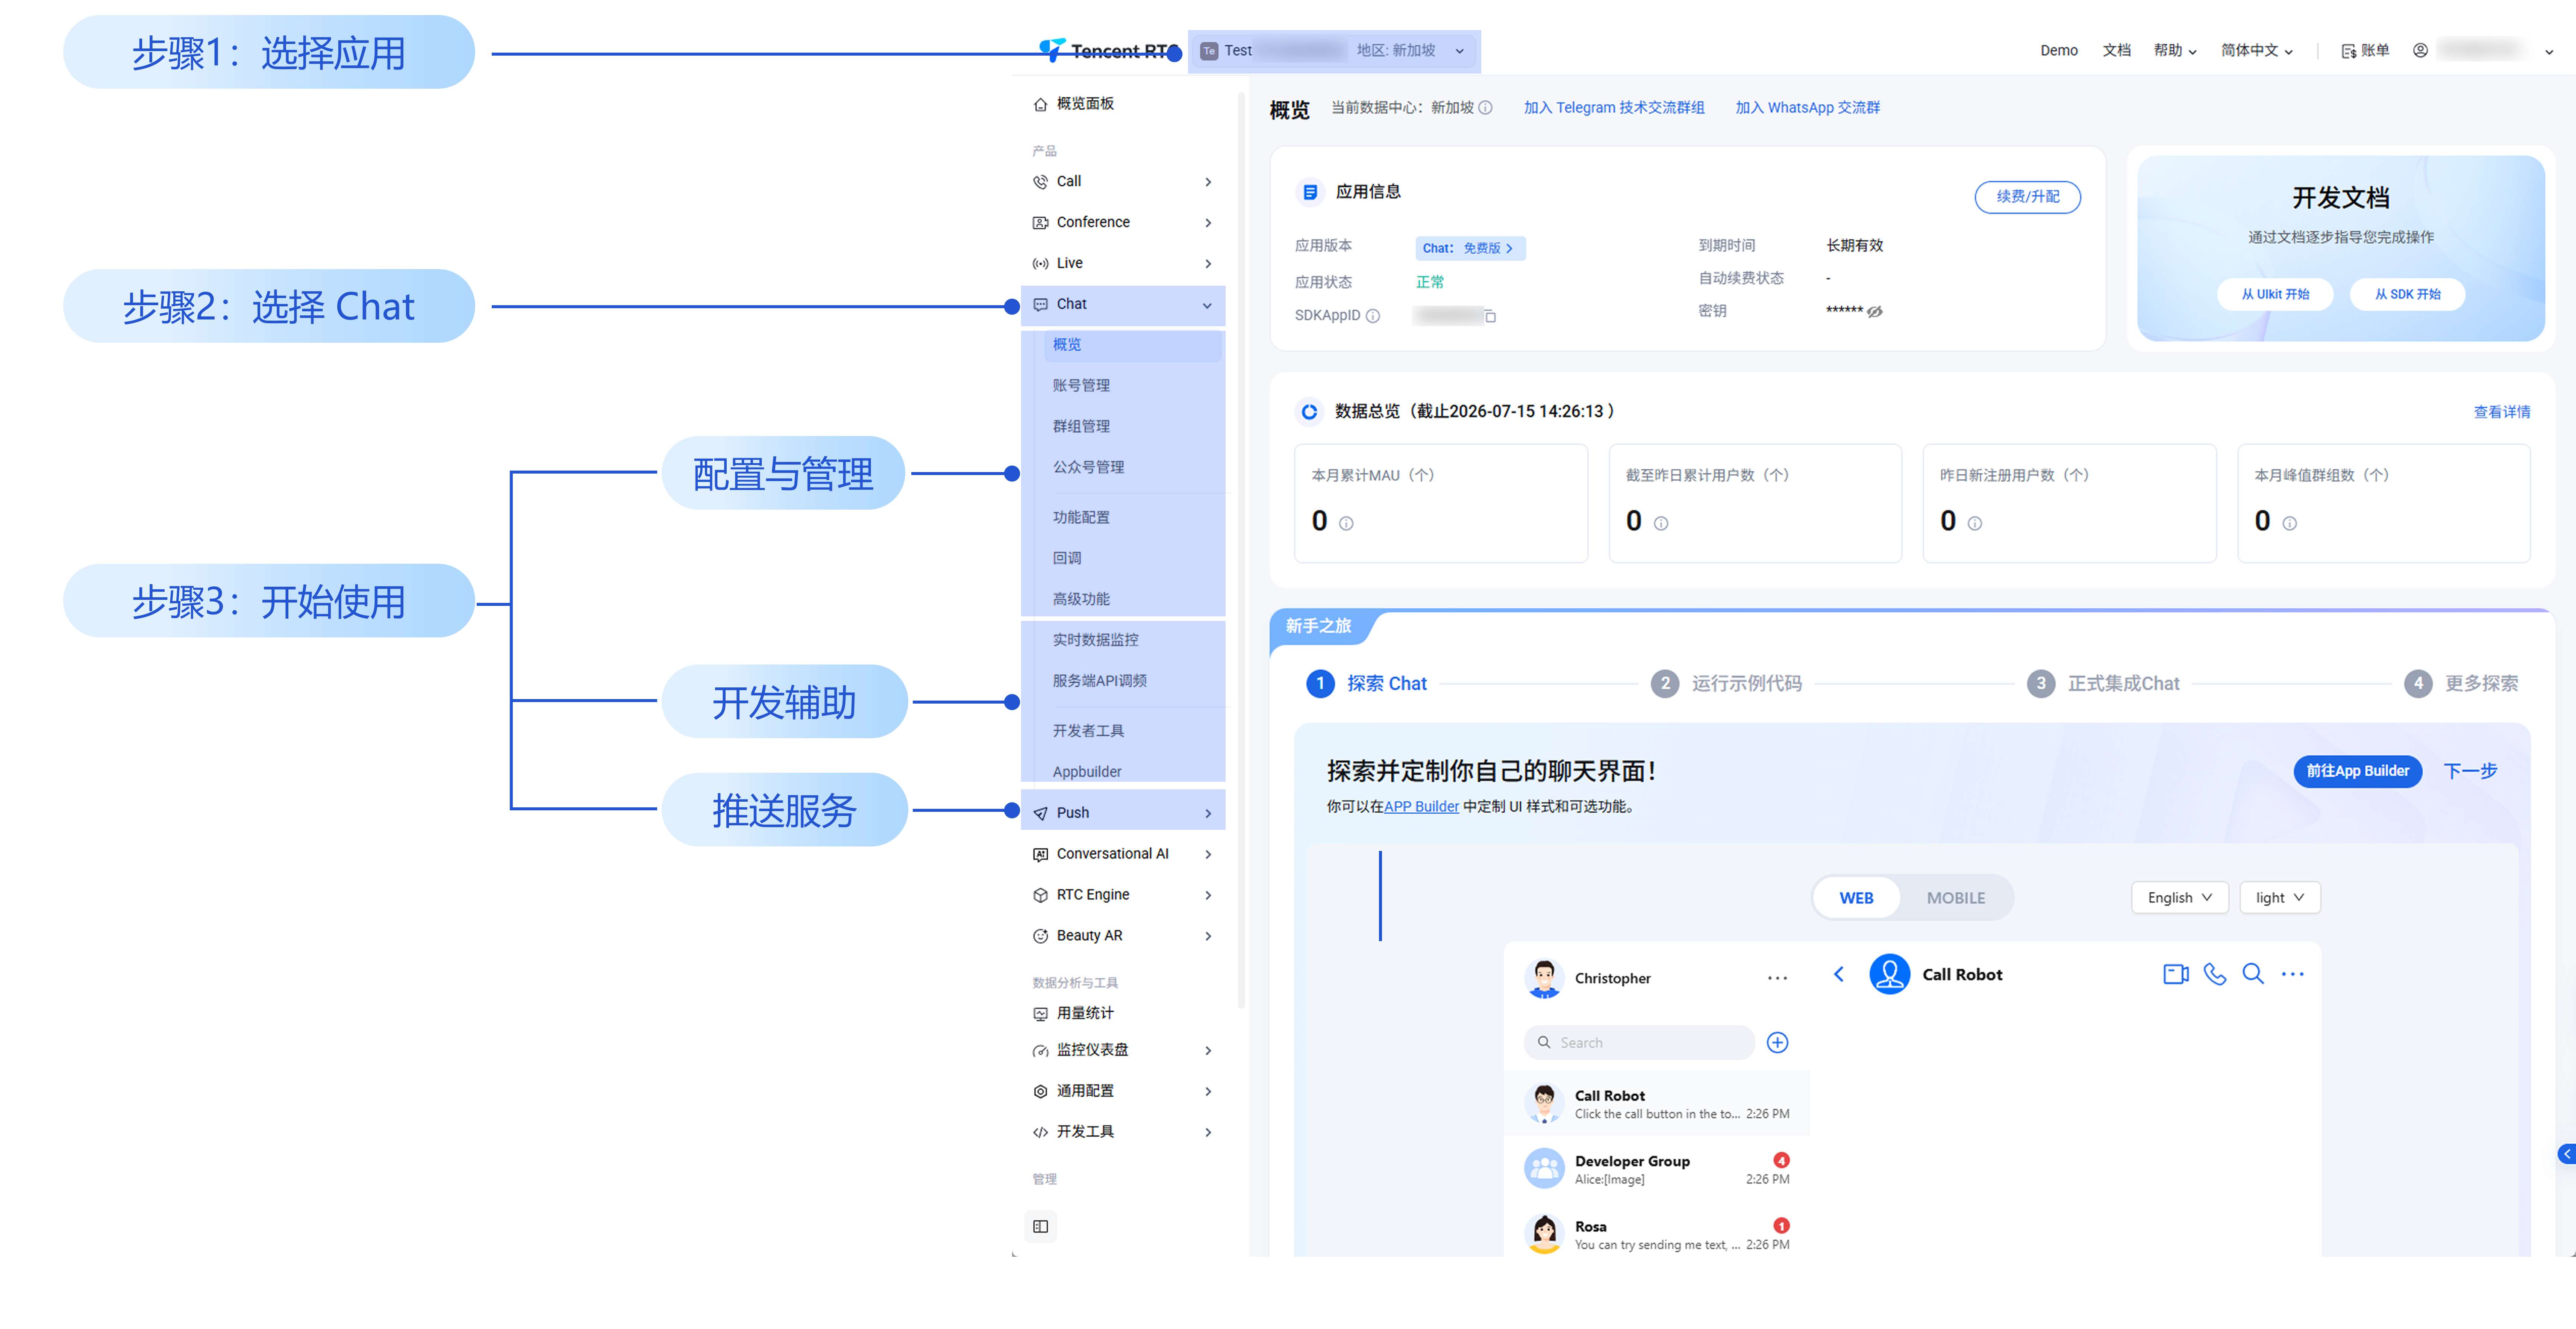Click the Call Robot chat avatar
Viewport: 2576px width, 1329px height.
[x=1890, y=974]
